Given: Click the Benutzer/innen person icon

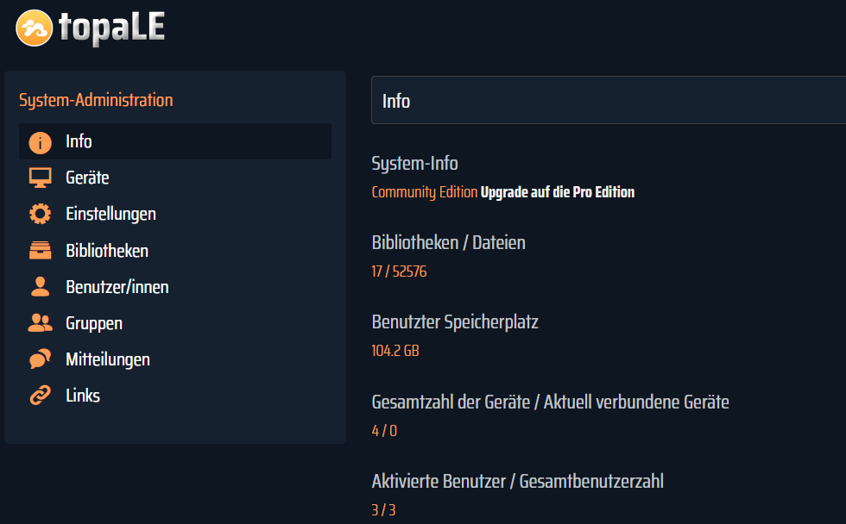Looking at the screenshot, I should (41, 287).
